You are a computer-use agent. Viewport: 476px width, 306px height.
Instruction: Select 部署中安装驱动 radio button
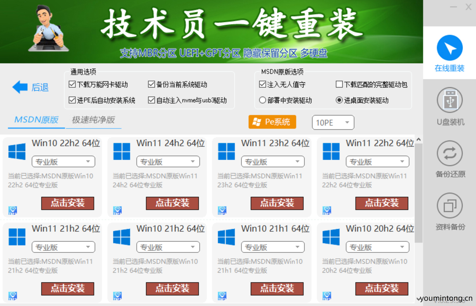coord(262,100)
